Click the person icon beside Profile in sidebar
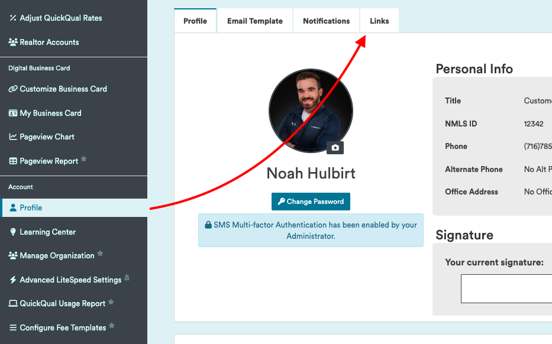The image size is (552, 344). point(13,208)
